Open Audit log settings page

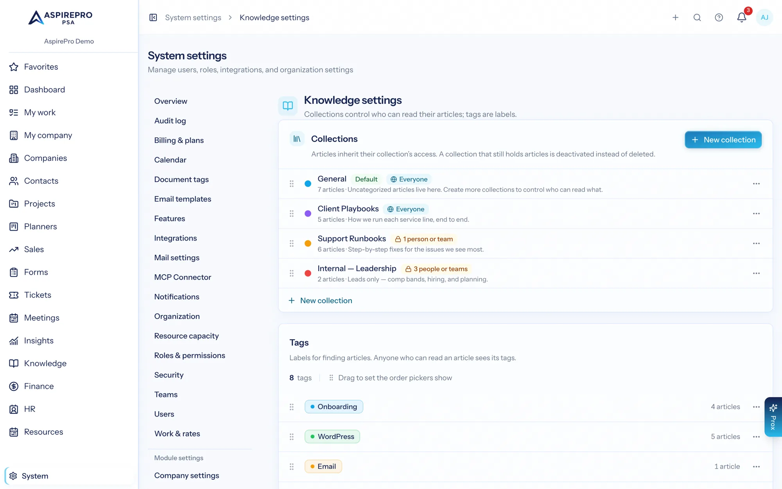[170, 121]
